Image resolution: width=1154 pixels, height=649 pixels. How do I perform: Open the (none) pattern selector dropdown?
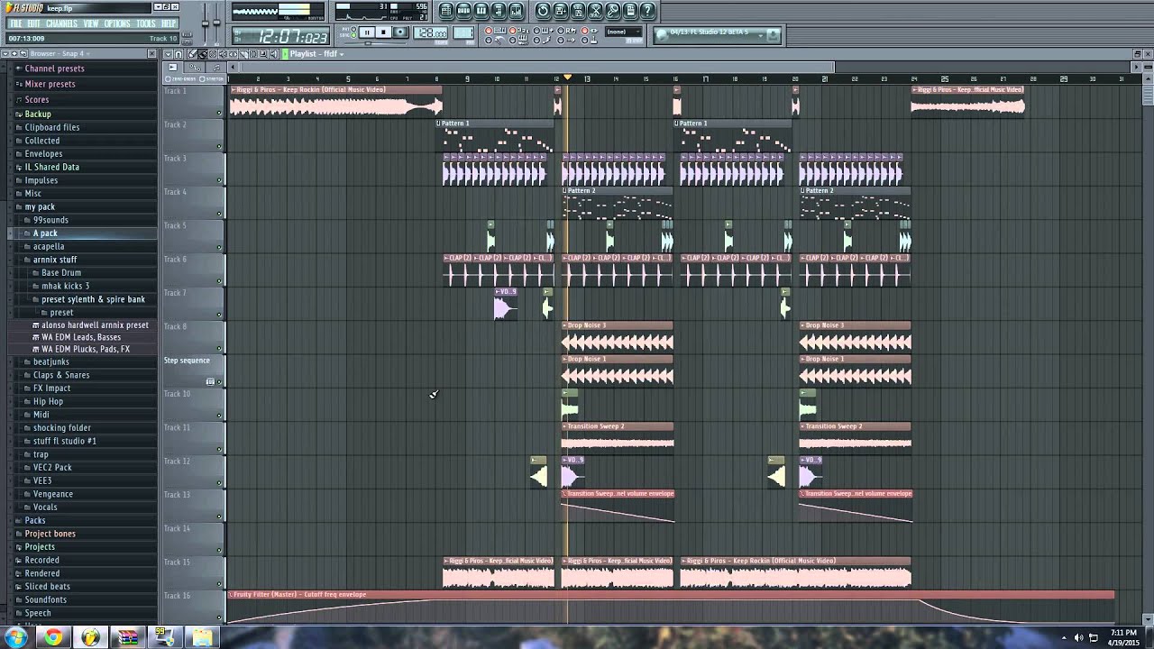623,32
